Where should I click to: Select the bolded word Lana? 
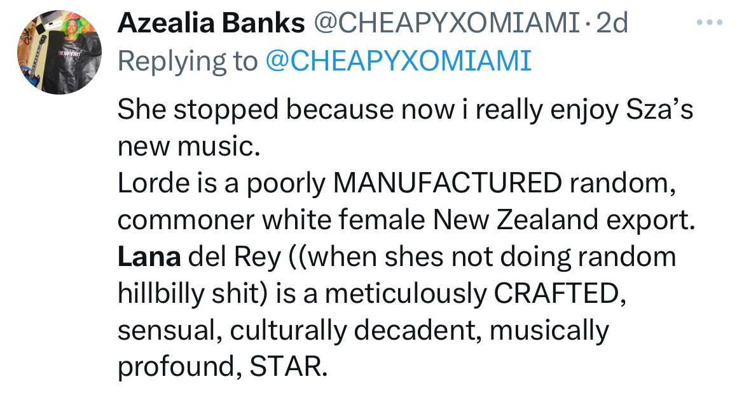tap(149, 256)
